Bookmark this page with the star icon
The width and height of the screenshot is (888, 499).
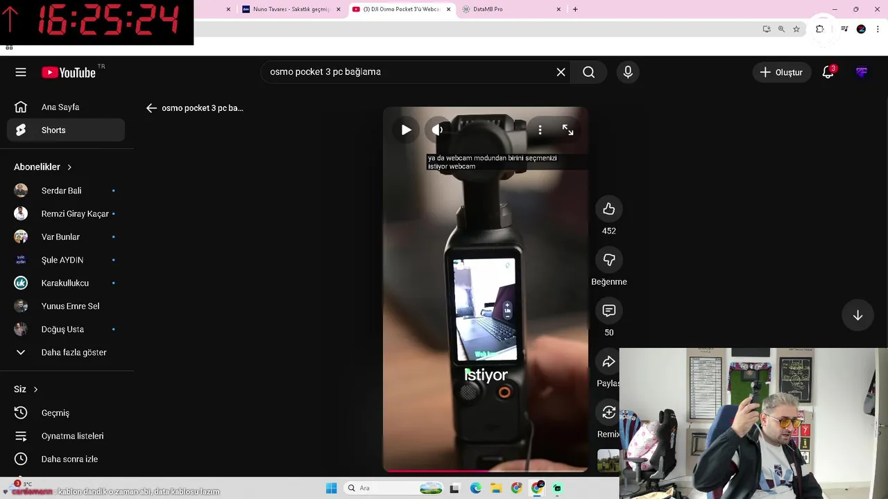pyautogui.click(x=796, y=29)
